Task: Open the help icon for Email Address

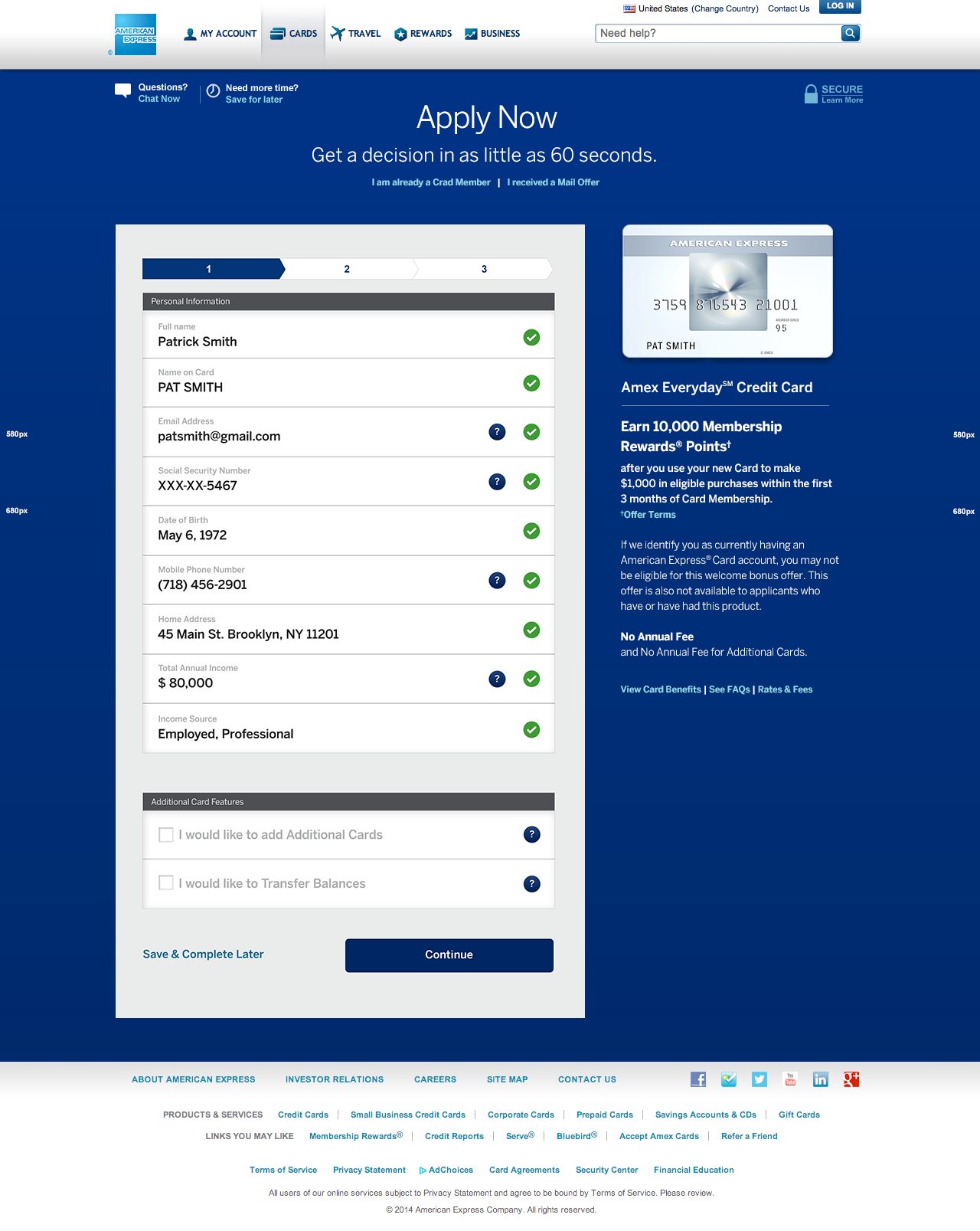Action: pyautogui.click(x=497, y=432)
